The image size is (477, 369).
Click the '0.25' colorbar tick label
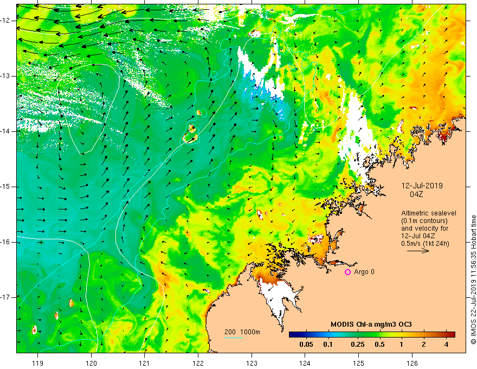[358, 345]
